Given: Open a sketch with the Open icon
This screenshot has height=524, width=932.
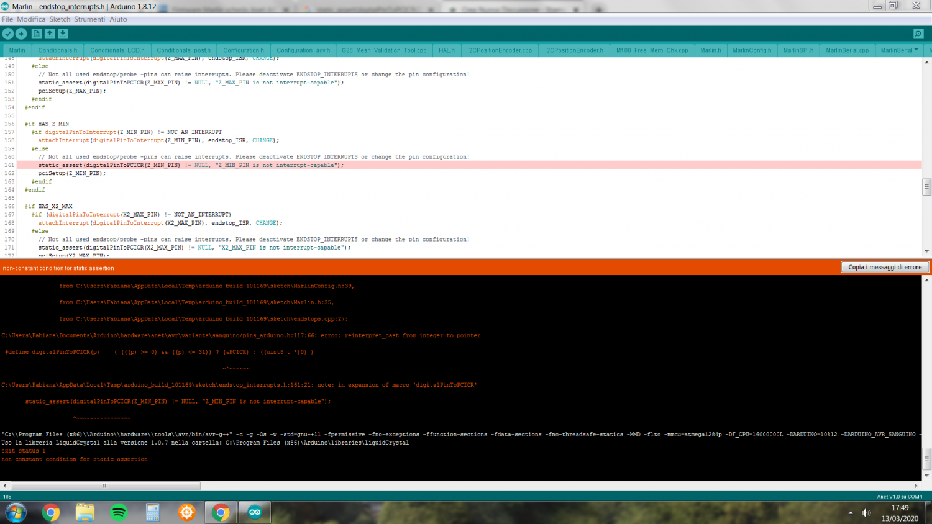Looking at the screenshot, I should [50, 34].
